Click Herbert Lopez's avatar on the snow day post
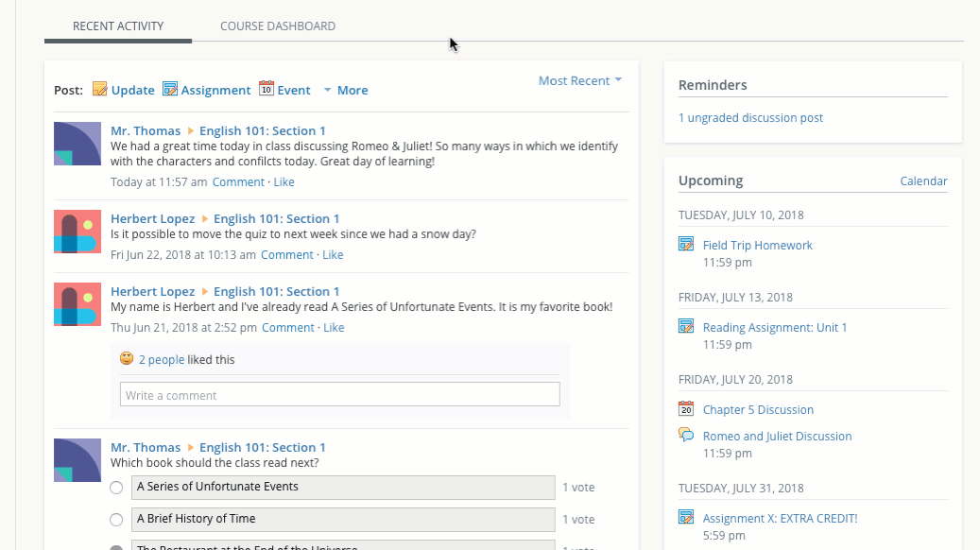The height and width of the screenshot is (550, 980). click(x=77, y=232)
